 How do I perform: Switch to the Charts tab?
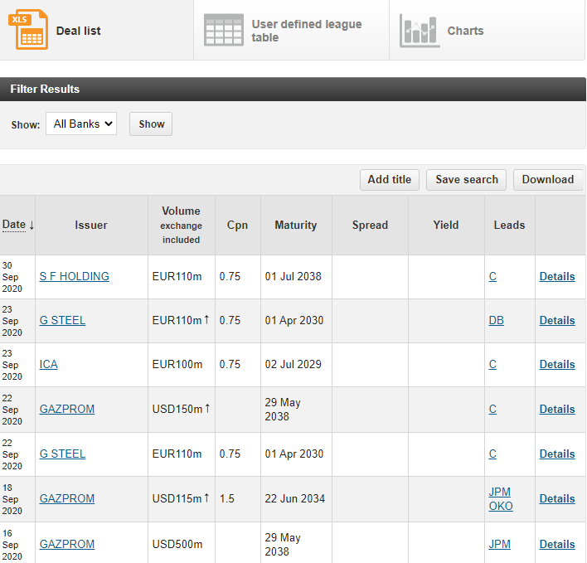(x=487, y=30)
